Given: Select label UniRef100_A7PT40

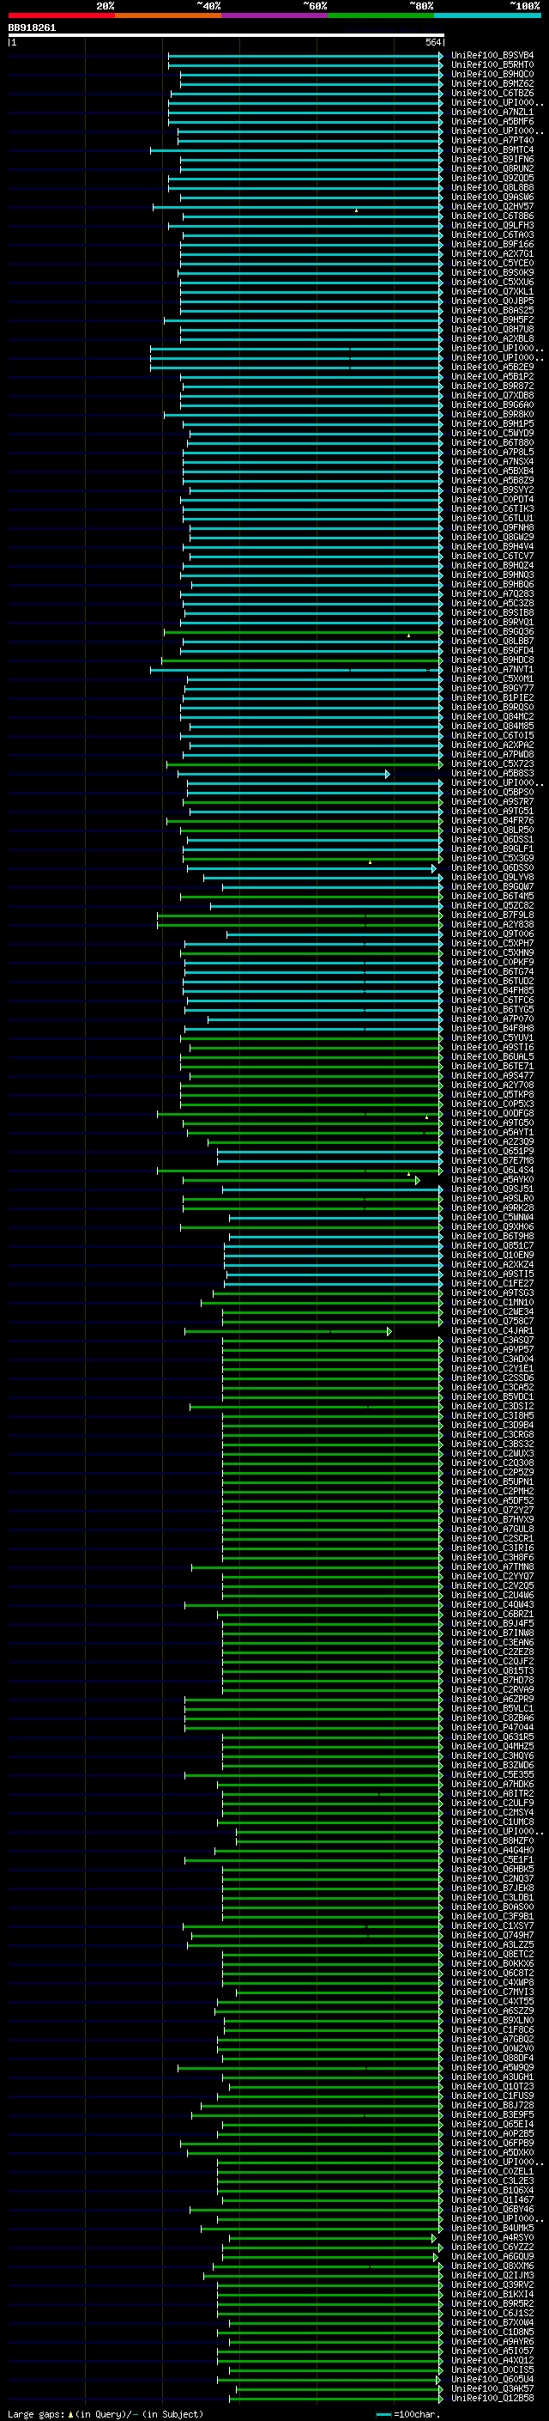Looking at the screenshot, I should tap(492, 140).
